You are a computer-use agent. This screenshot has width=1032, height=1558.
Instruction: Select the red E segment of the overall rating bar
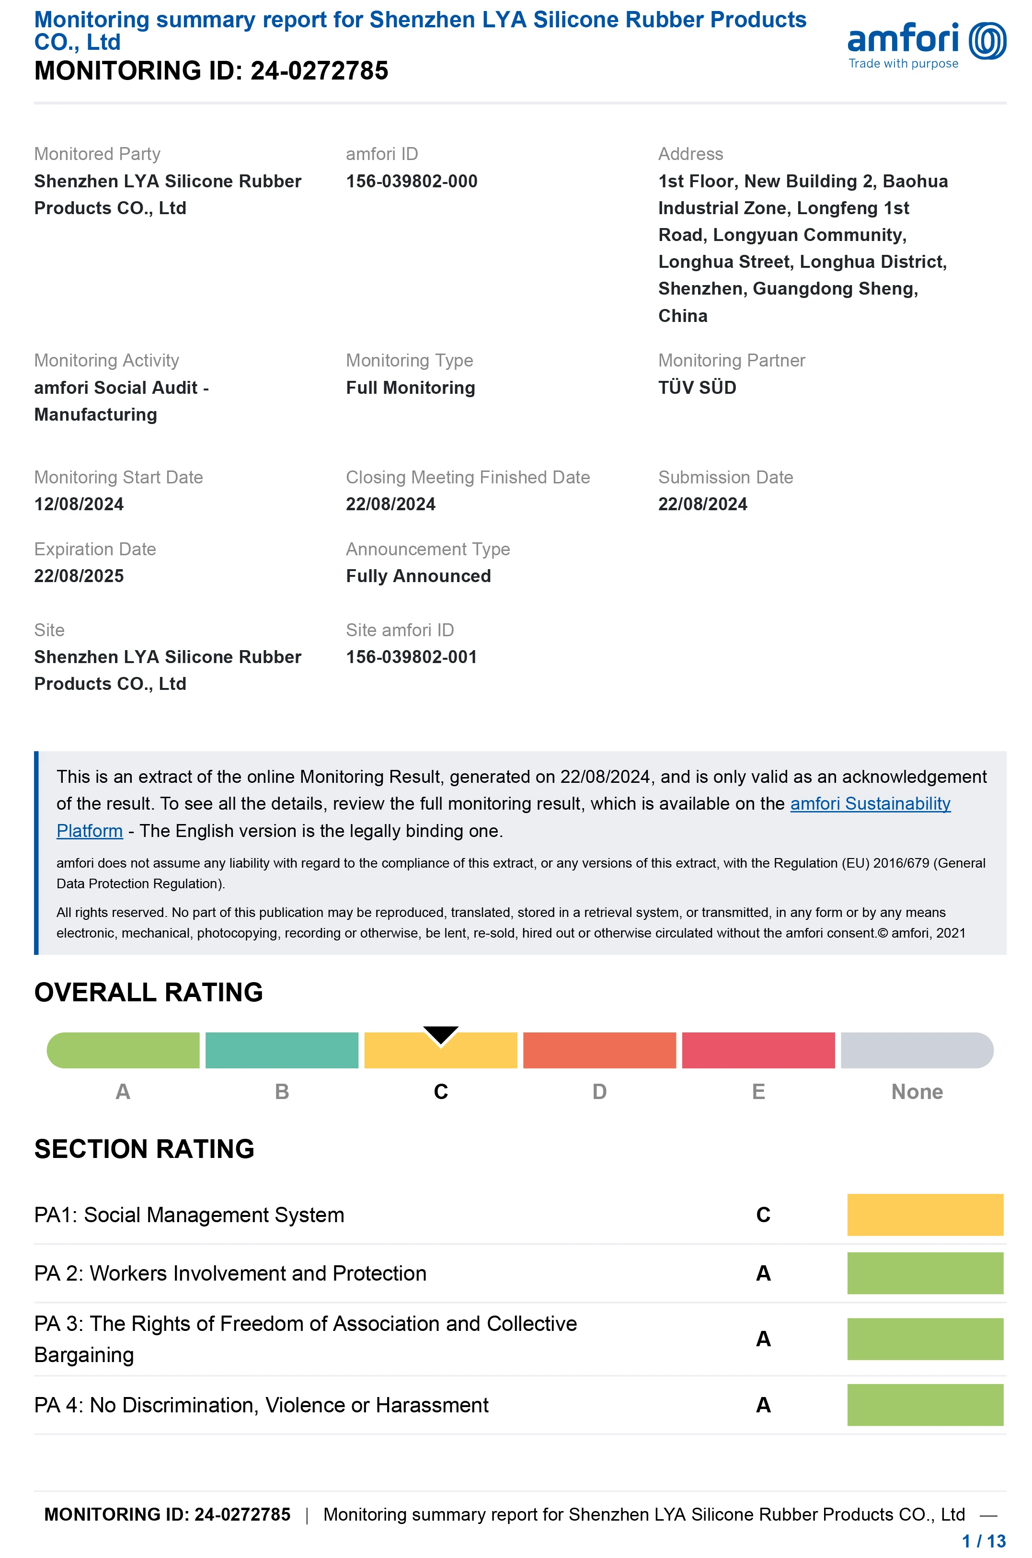758,1050
